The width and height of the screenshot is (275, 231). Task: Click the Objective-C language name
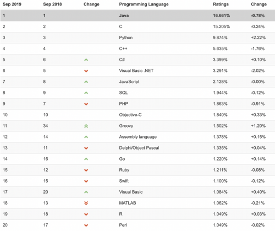pos(130,115)
